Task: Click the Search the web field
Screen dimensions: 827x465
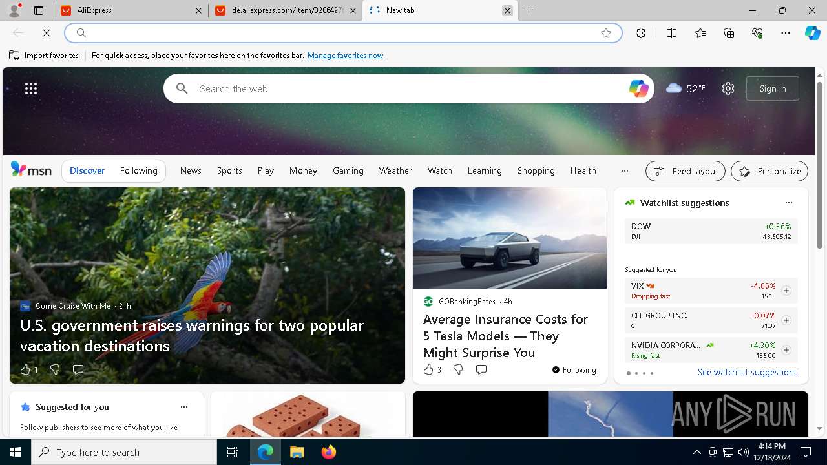Action: (409, 88)
